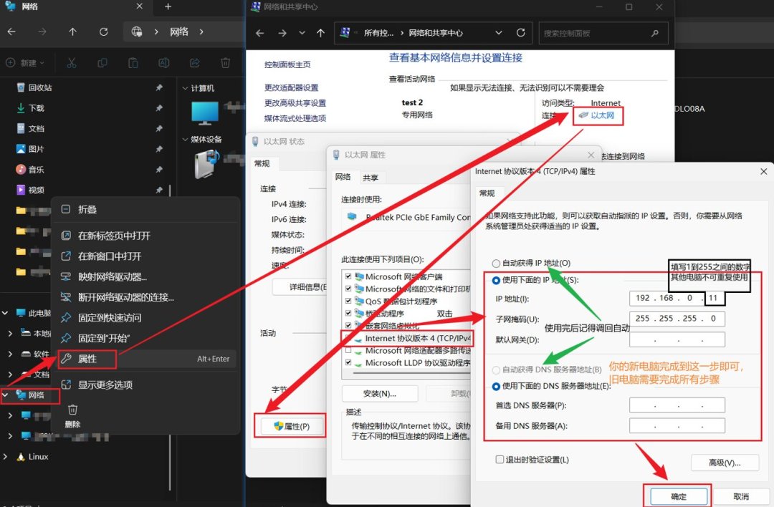
Task: Click the computer monitor icon under 计算机
Action: (205, 113)
